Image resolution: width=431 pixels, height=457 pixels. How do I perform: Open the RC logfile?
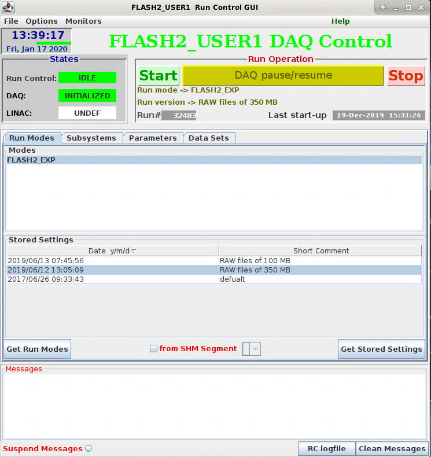click(327, 448)
